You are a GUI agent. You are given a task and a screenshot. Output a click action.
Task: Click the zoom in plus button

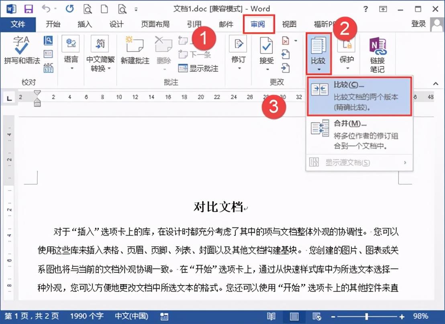click(402, 317)
